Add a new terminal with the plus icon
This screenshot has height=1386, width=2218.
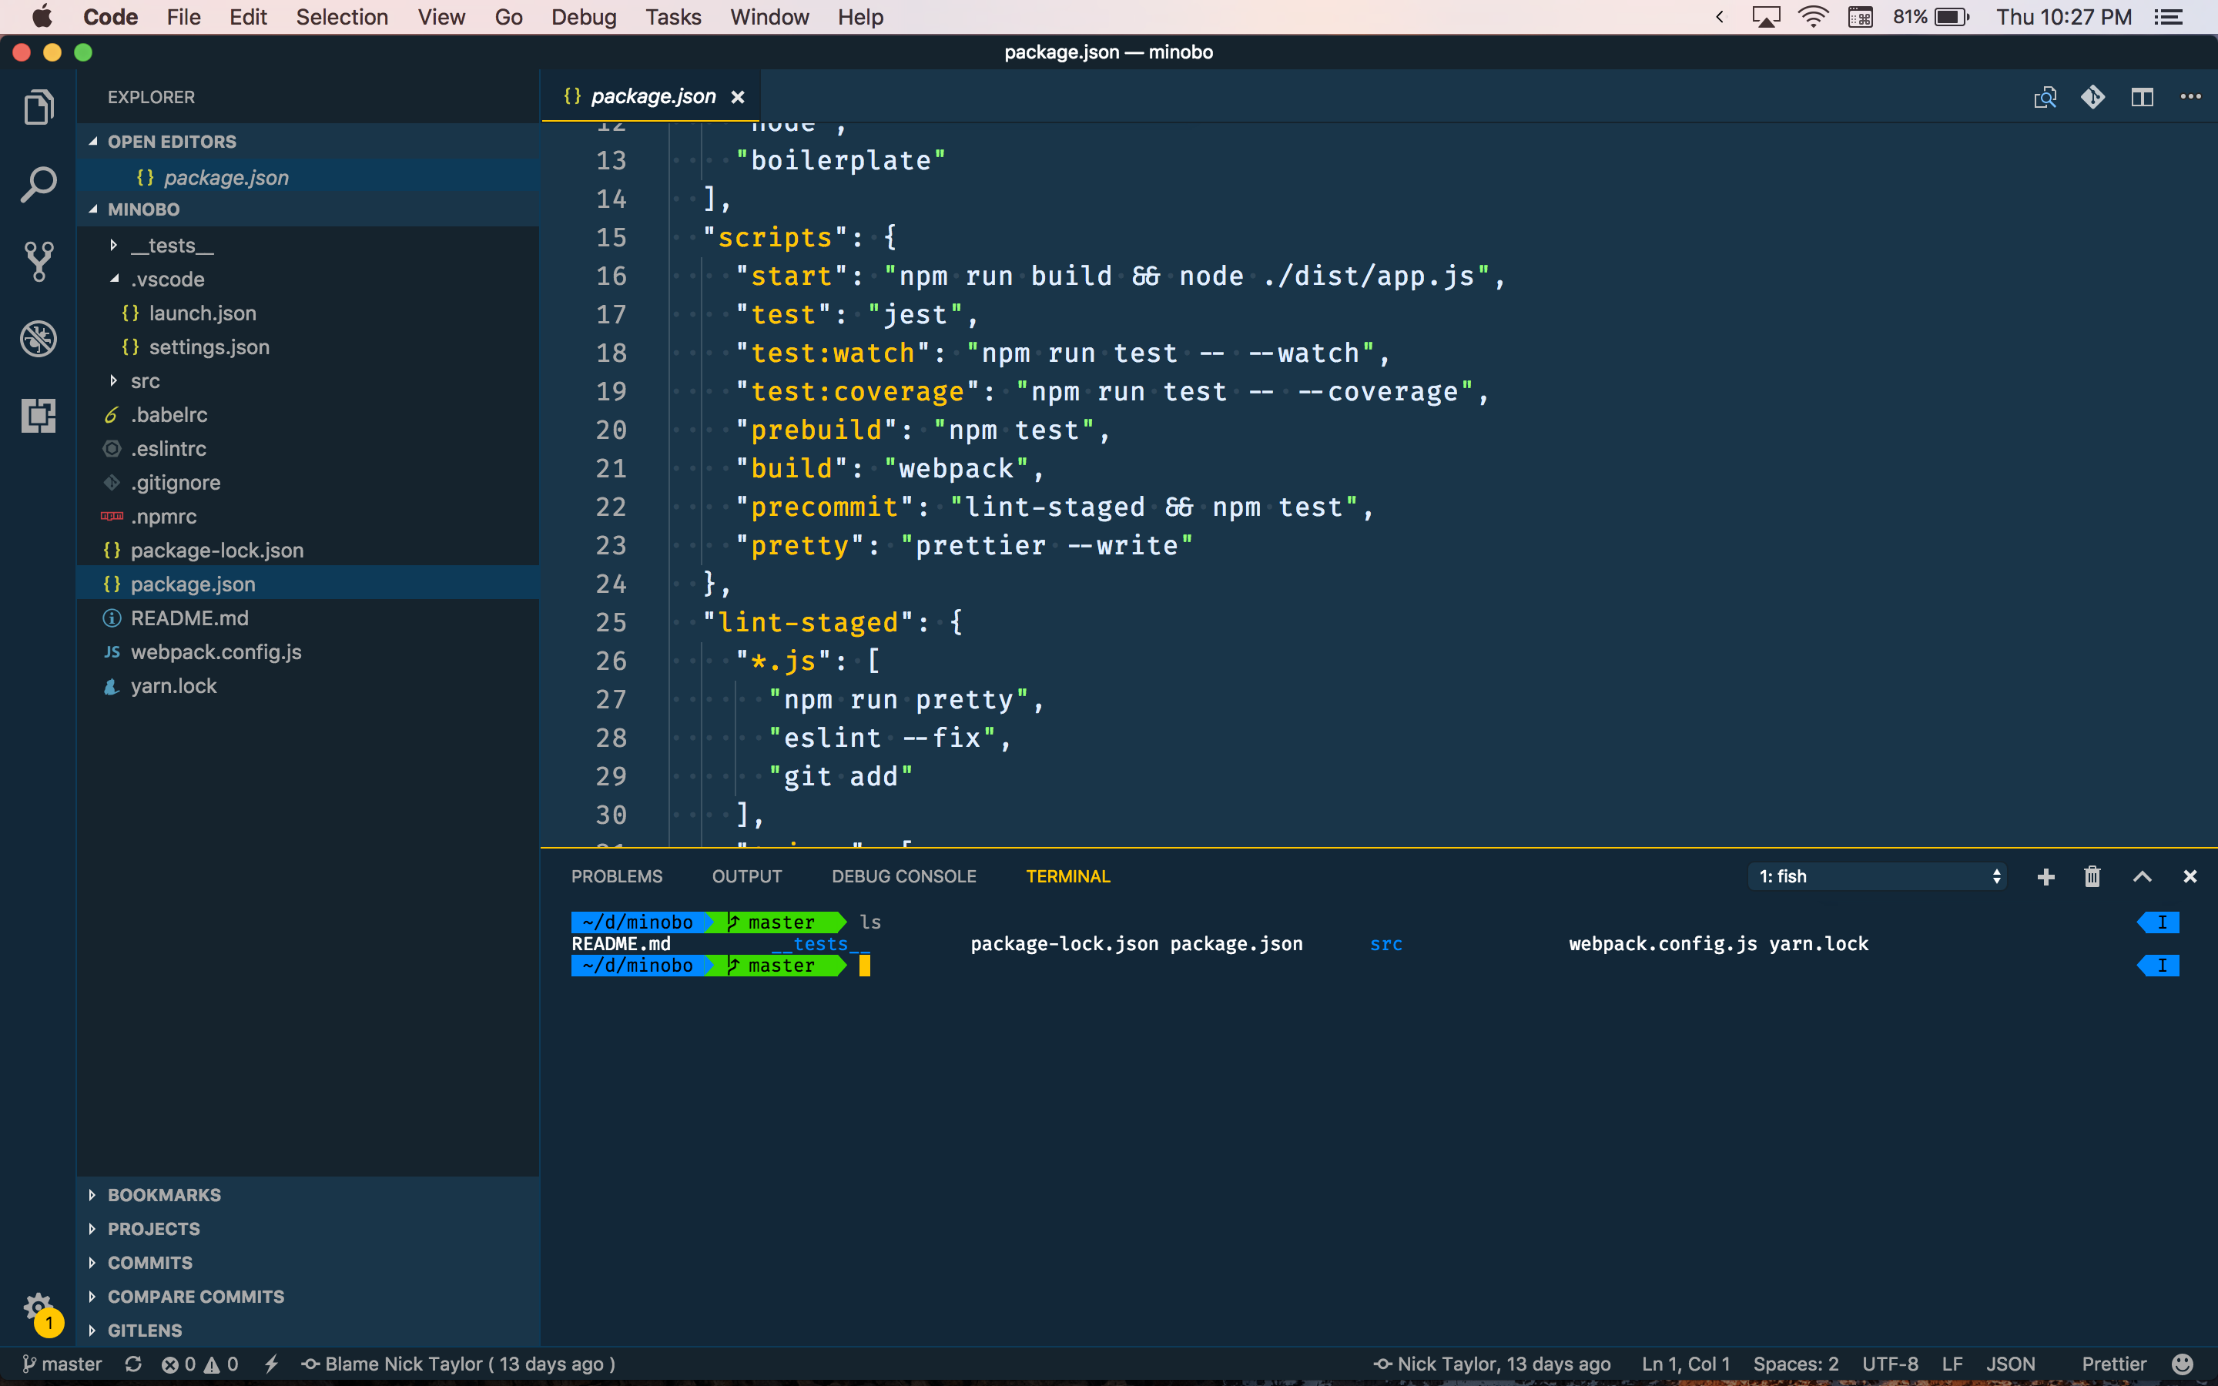tap(2045, 876)
